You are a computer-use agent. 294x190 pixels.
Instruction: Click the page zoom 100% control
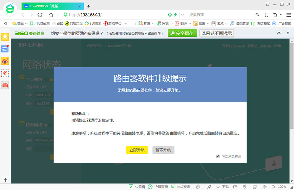(279, 187)
